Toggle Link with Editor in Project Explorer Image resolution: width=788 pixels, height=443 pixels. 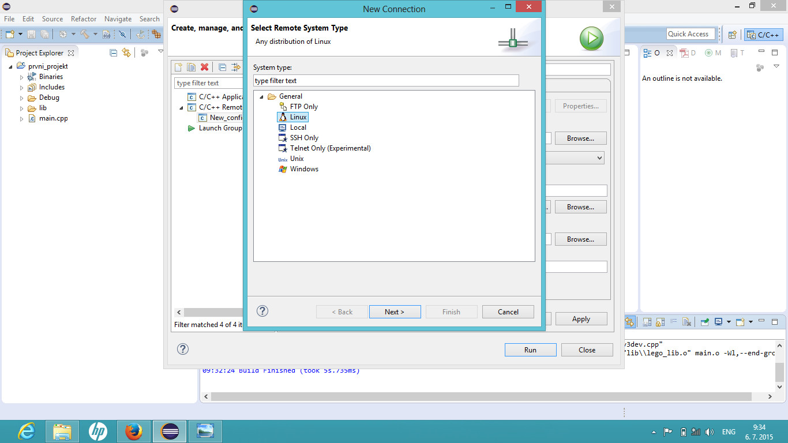[126, 52]
